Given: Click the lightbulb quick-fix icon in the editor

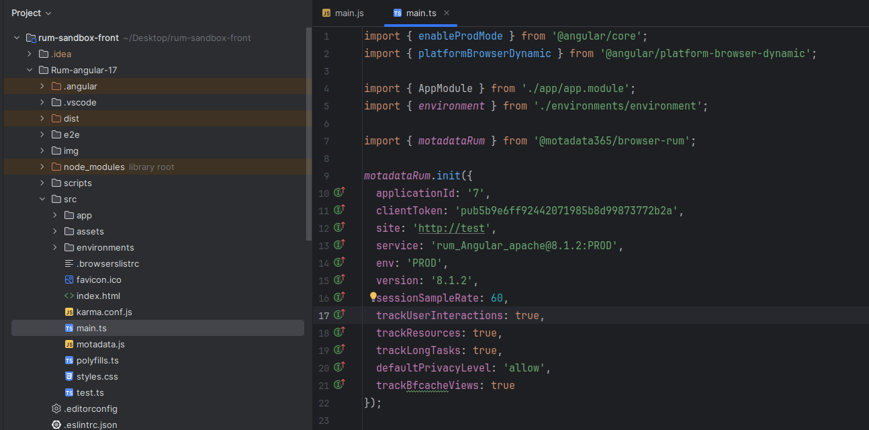Looking at the screenshot, I should pos(374,296).
